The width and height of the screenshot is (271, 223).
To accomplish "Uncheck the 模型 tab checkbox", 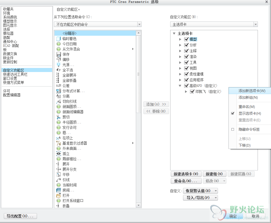I will 186,39.
